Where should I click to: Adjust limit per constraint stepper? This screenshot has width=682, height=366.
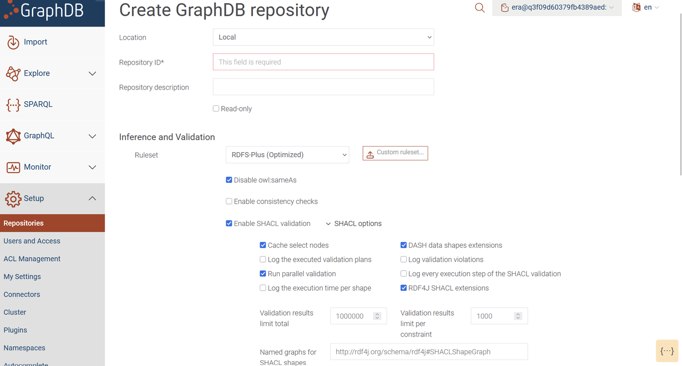coord(518,316)
